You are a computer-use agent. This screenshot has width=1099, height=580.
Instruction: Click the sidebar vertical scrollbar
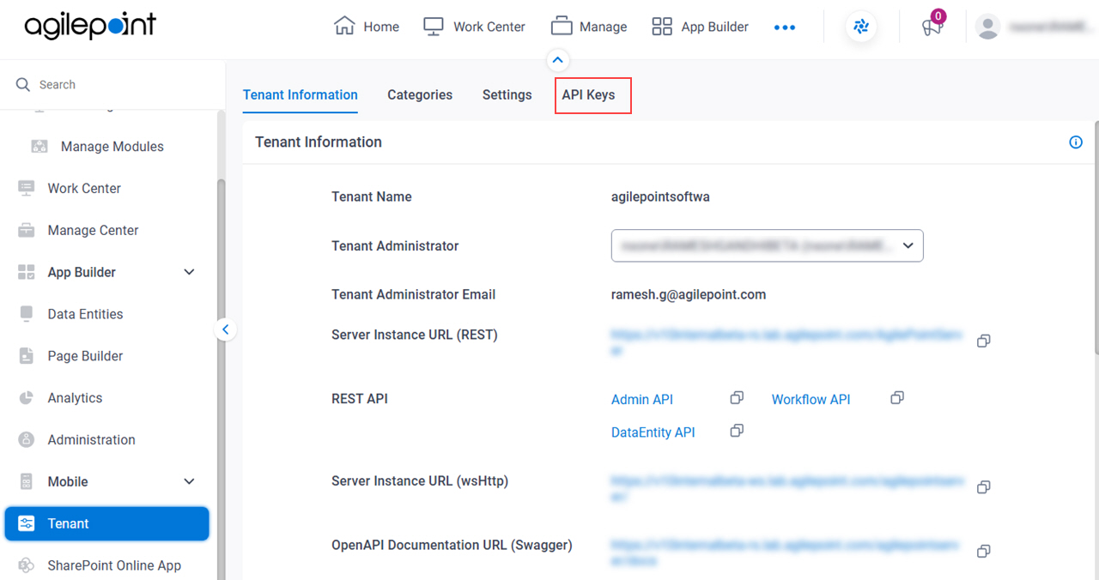(x=221, y=378)
